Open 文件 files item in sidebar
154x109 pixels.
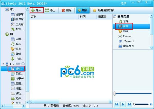click(x=17, y=98)
